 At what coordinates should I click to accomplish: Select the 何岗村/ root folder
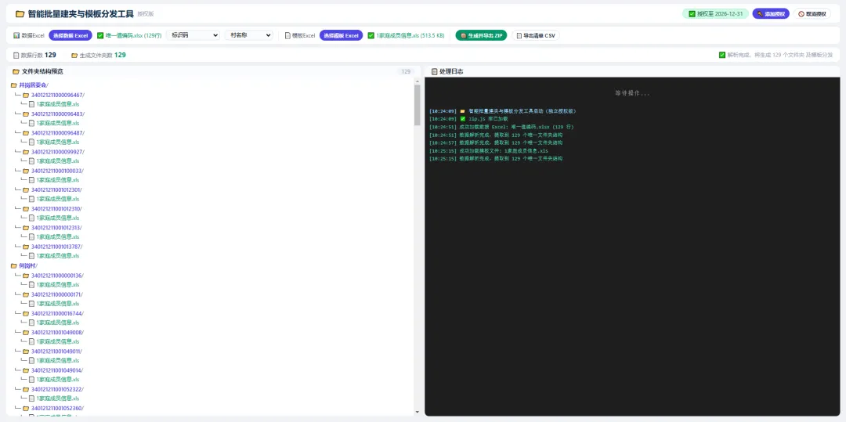(x=28, y=265)
